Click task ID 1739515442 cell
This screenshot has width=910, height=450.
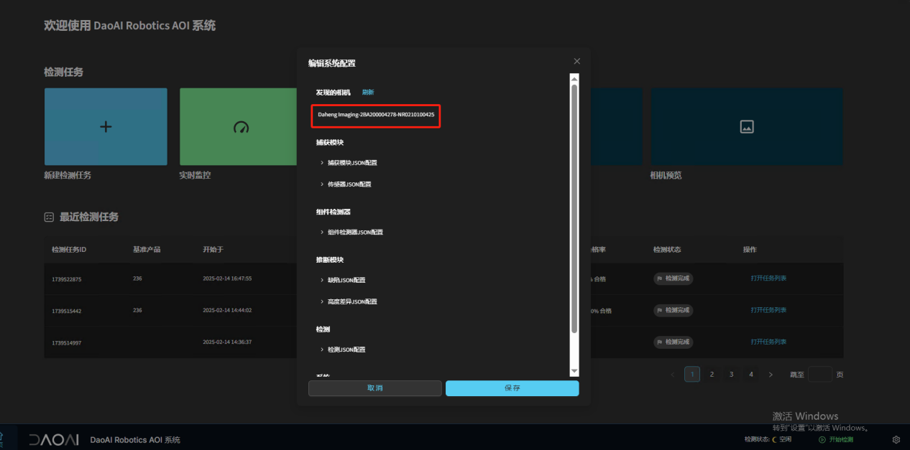click(x=67, y=311)
